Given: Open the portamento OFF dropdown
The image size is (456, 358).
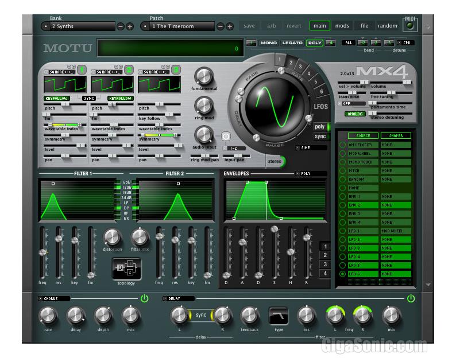Looking at the screenshot, I should tap(351, 103).
